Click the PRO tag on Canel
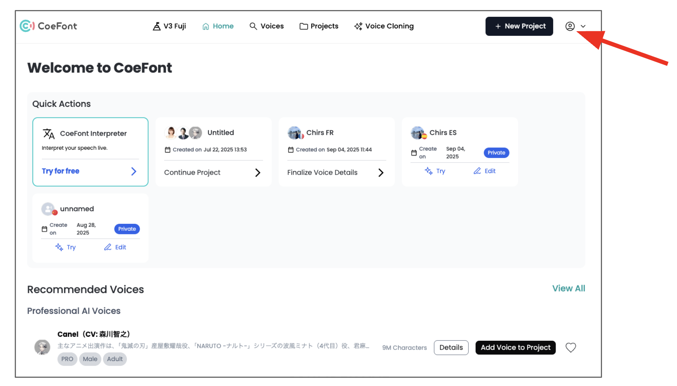677x386 pixels. [67, 359]
